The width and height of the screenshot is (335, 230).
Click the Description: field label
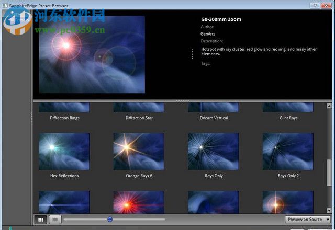(211, 41)
